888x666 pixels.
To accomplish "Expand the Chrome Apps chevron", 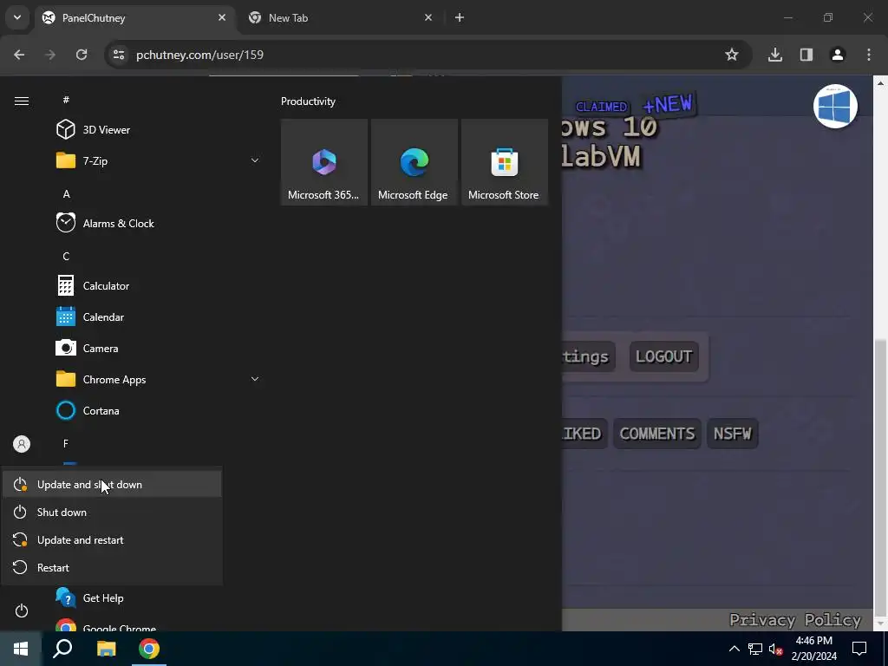I will (255, 380).
